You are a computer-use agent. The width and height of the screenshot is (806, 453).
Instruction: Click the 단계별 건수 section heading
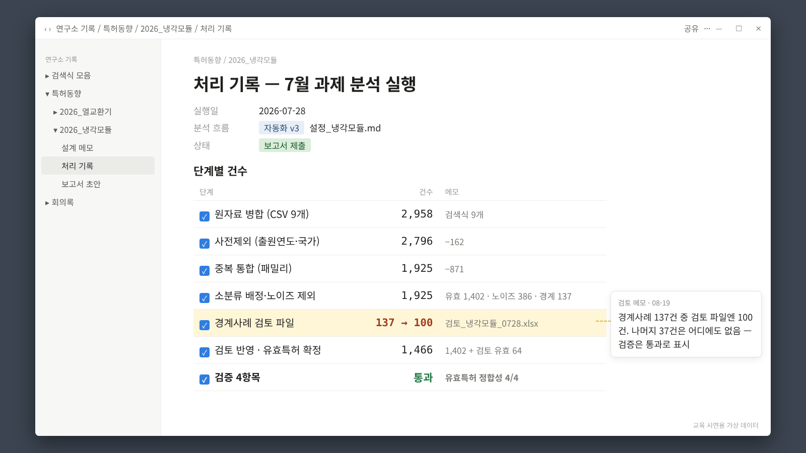[x=220, y=171]
